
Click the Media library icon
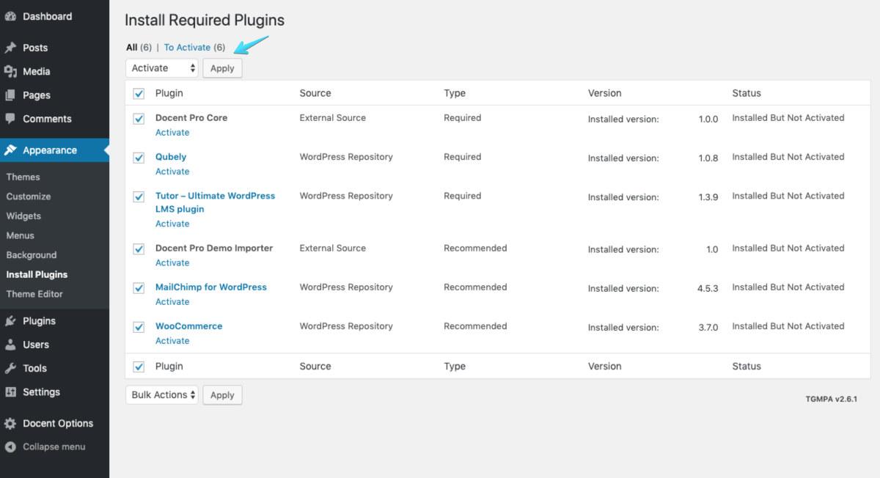[x=10, y=71]
